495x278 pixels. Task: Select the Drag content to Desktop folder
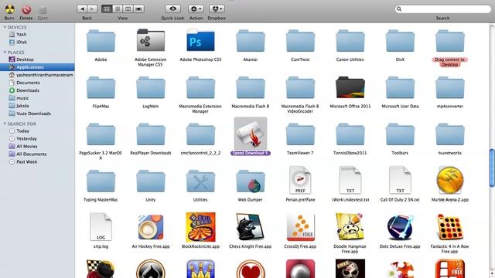(450, 41)
